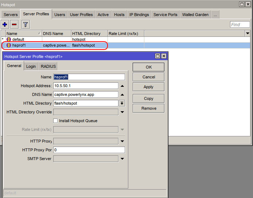Image resolution: width=253 pixels, height=198 pixels.
Task: Open the Walled Garden tab
Action: click(195, 15)
